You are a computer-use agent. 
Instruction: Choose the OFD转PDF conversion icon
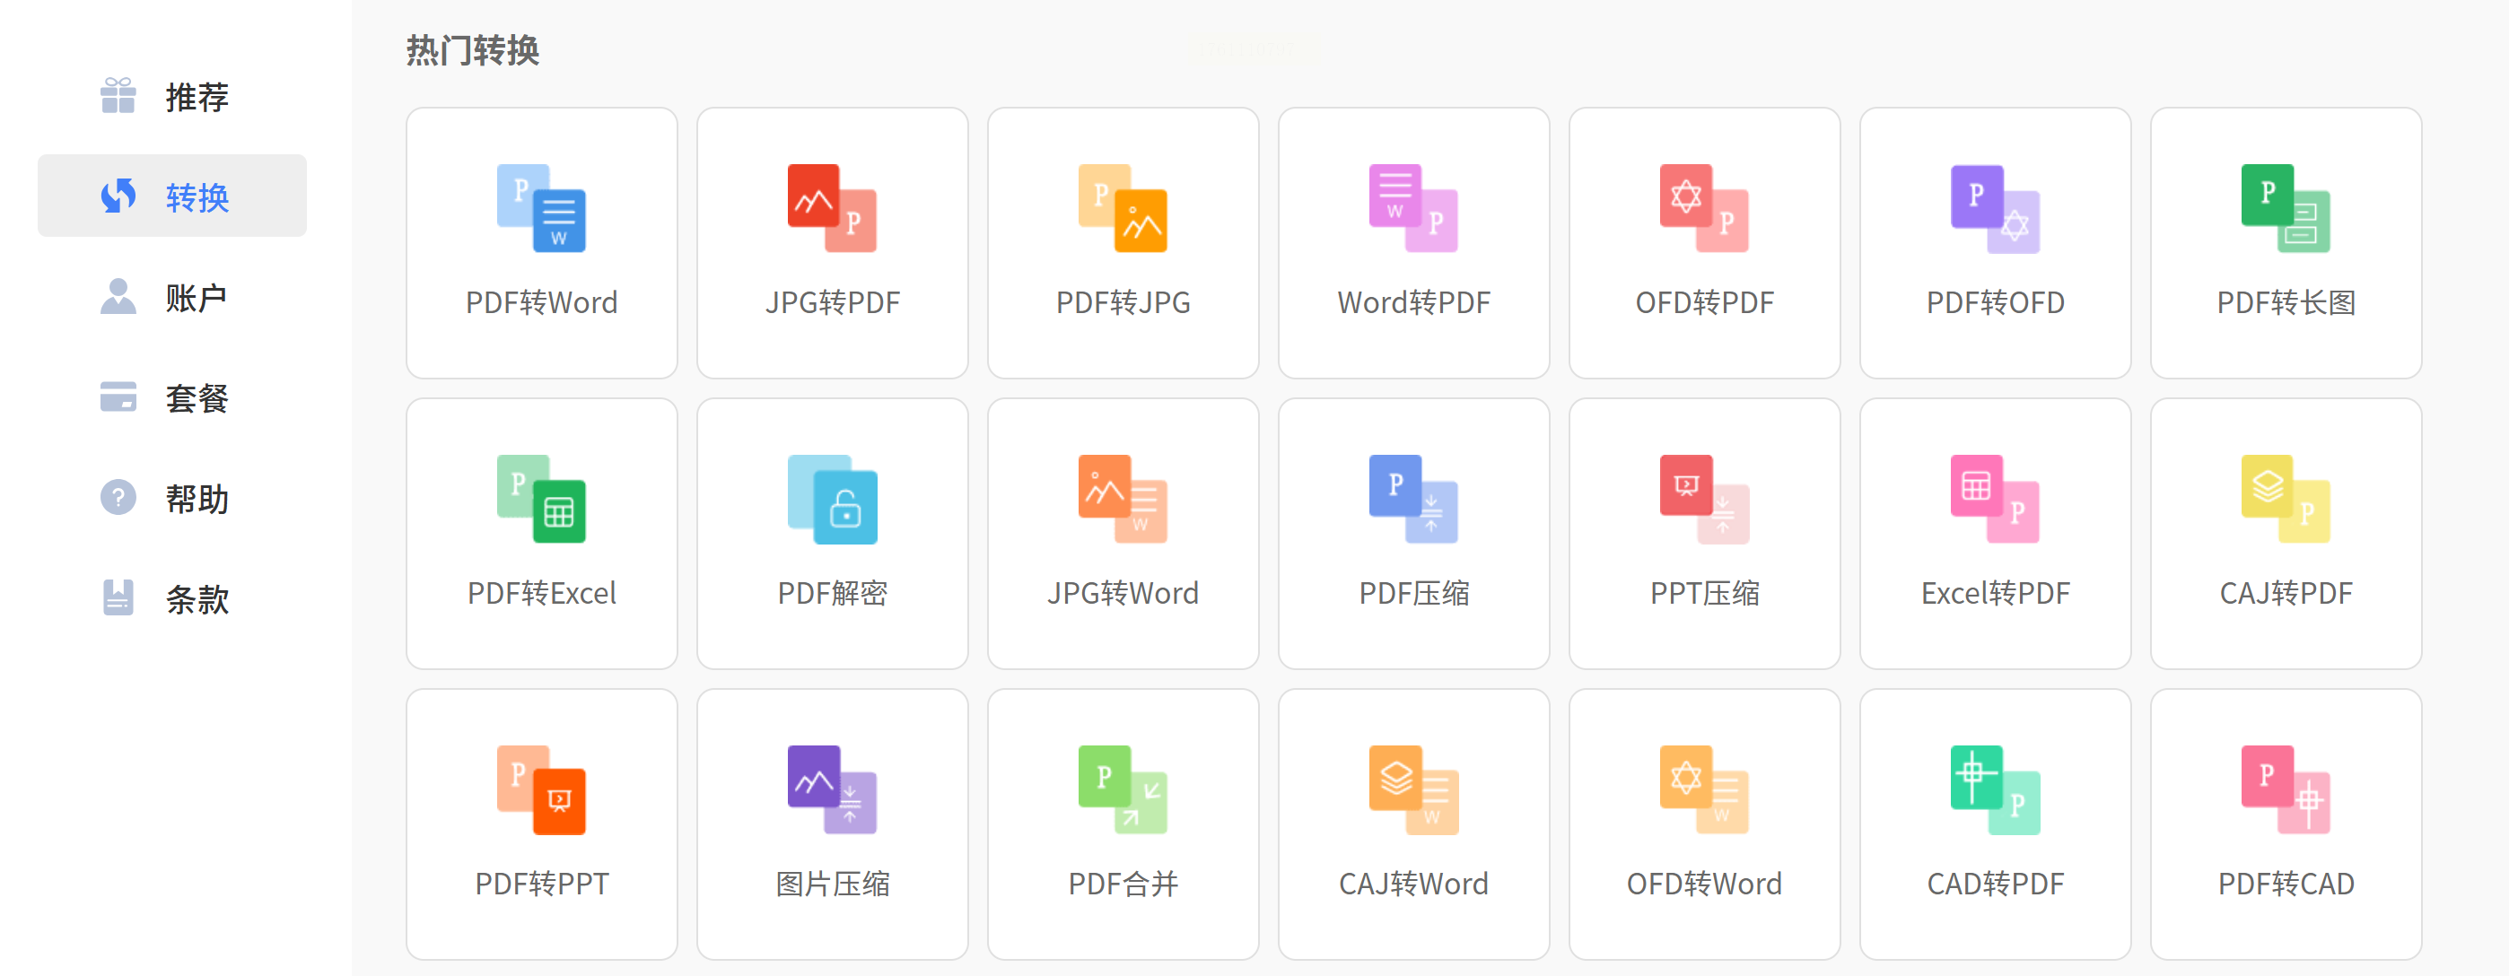pyautogui.click(x=1703, y=208)
